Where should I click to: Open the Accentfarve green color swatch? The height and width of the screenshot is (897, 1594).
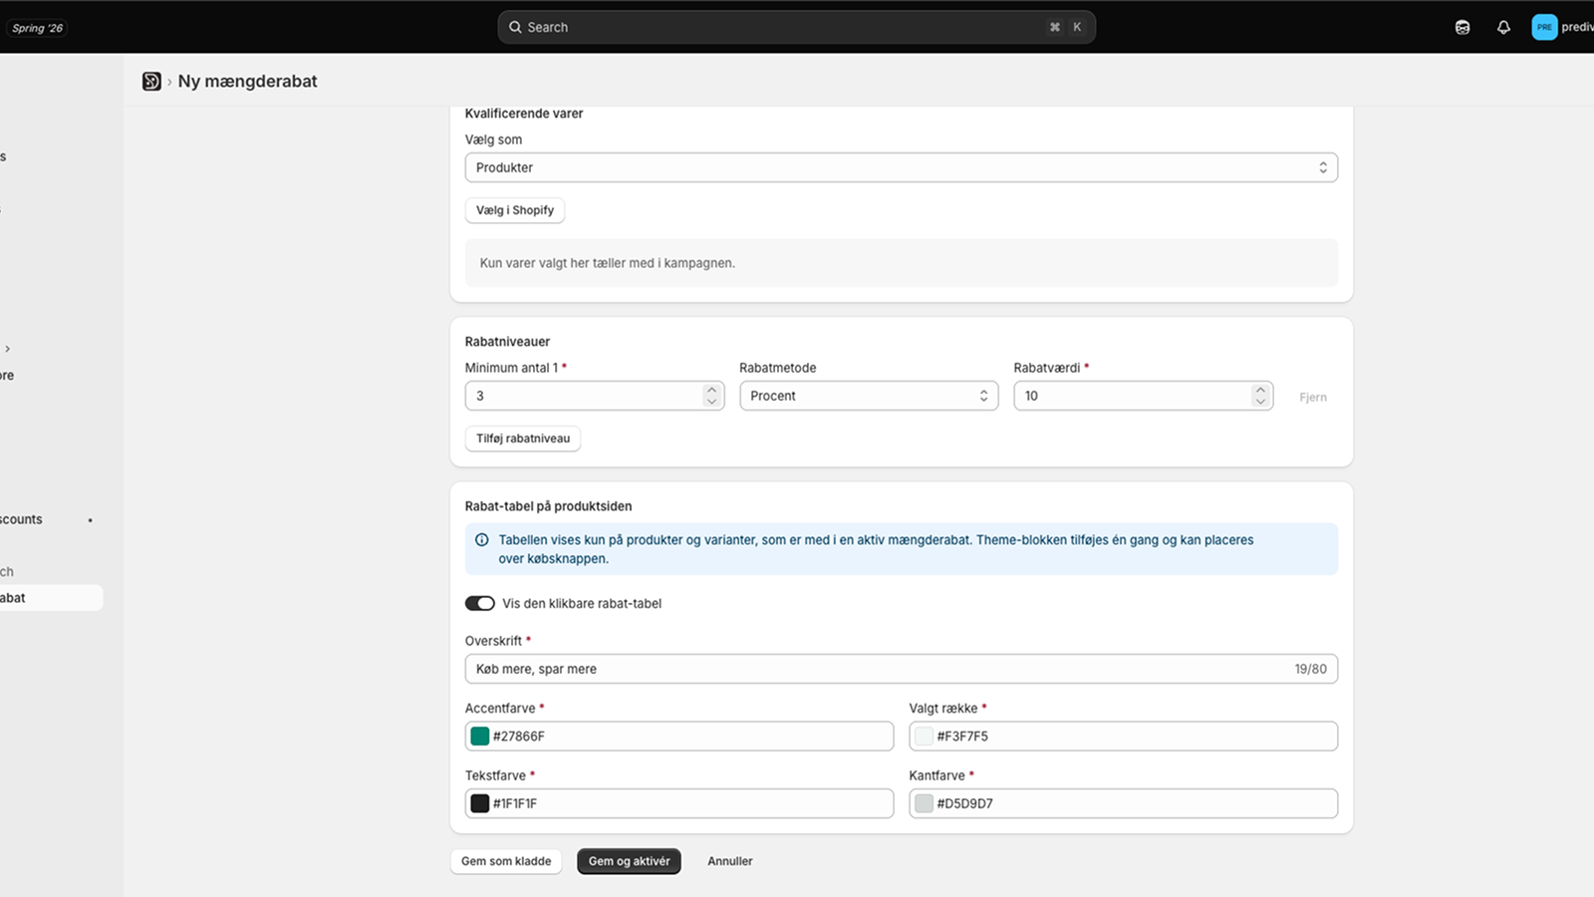(480, 737)
